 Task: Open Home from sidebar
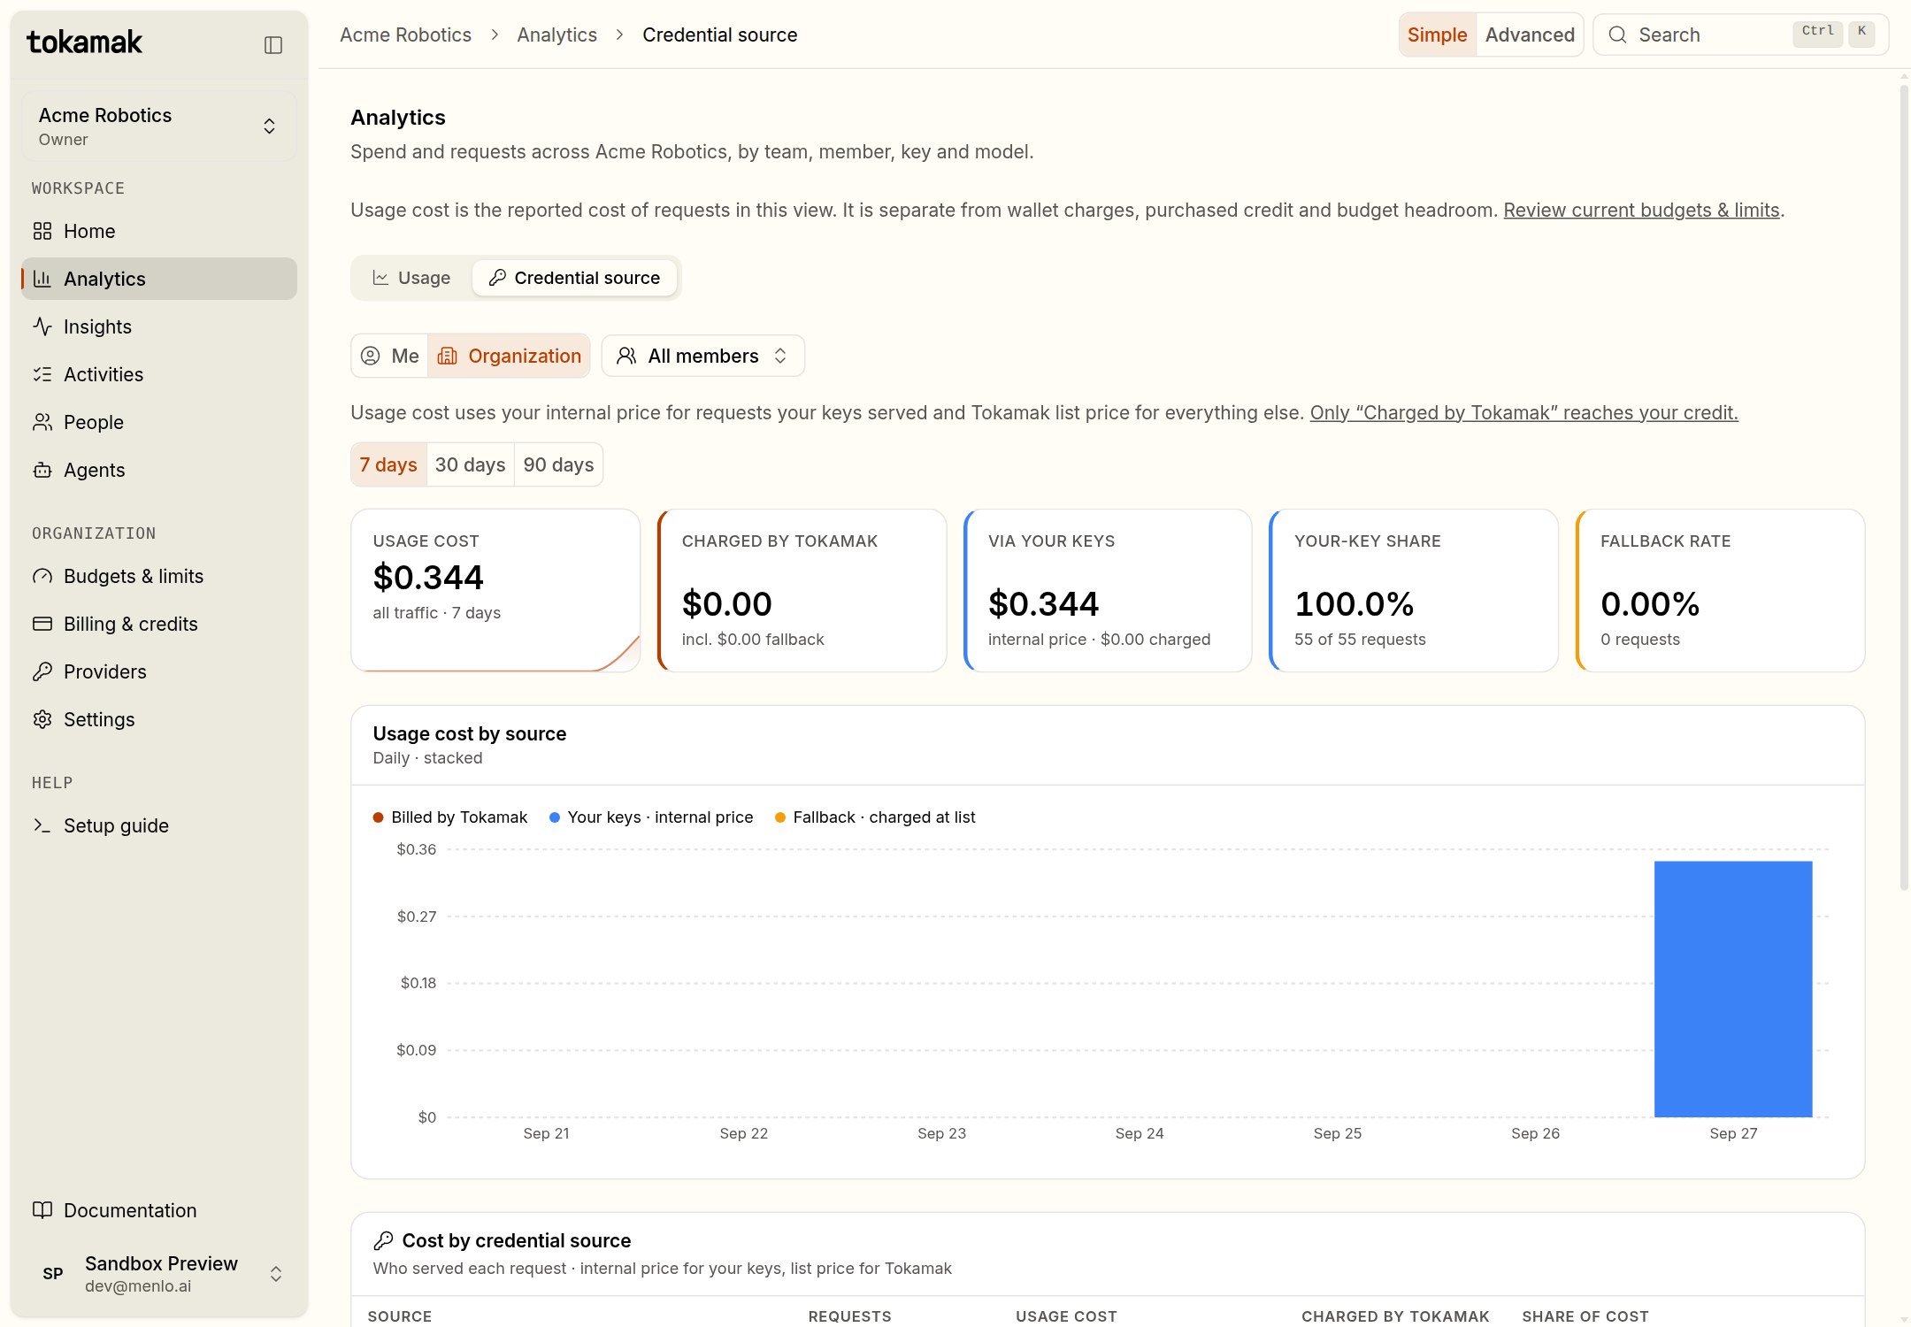coord(159,231)
